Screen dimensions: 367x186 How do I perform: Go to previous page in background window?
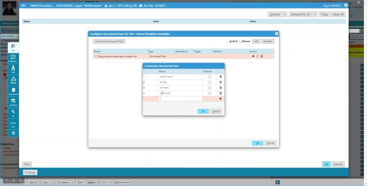coord(356,37)
